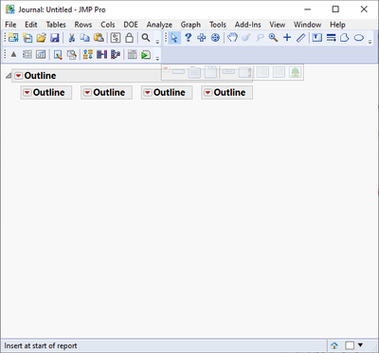Click the gray triangle icon in second toolbar
This screenshot has height=353, width=379.
13,54
